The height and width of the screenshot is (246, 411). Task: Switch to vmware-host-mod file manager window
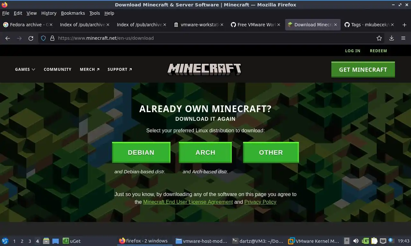(201, 241)
